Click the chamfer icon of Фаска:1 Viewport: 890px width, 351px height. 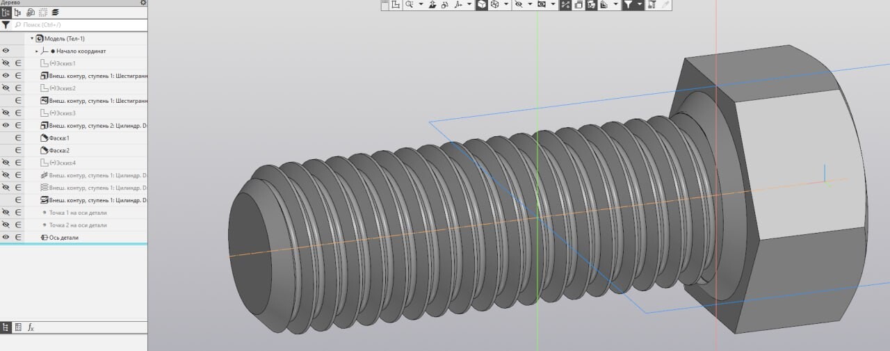(44, 138)
